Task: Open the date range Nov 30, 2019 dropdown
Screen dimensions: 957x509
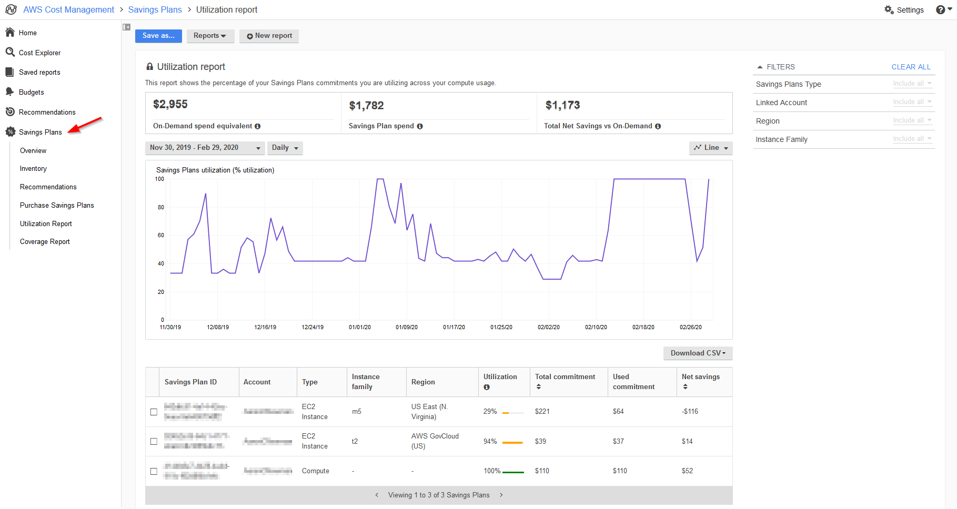Action: point(205,148)
